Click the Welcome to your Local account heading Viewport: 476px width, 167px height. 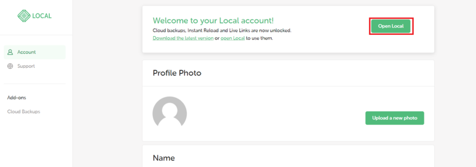tap(213, 20)
